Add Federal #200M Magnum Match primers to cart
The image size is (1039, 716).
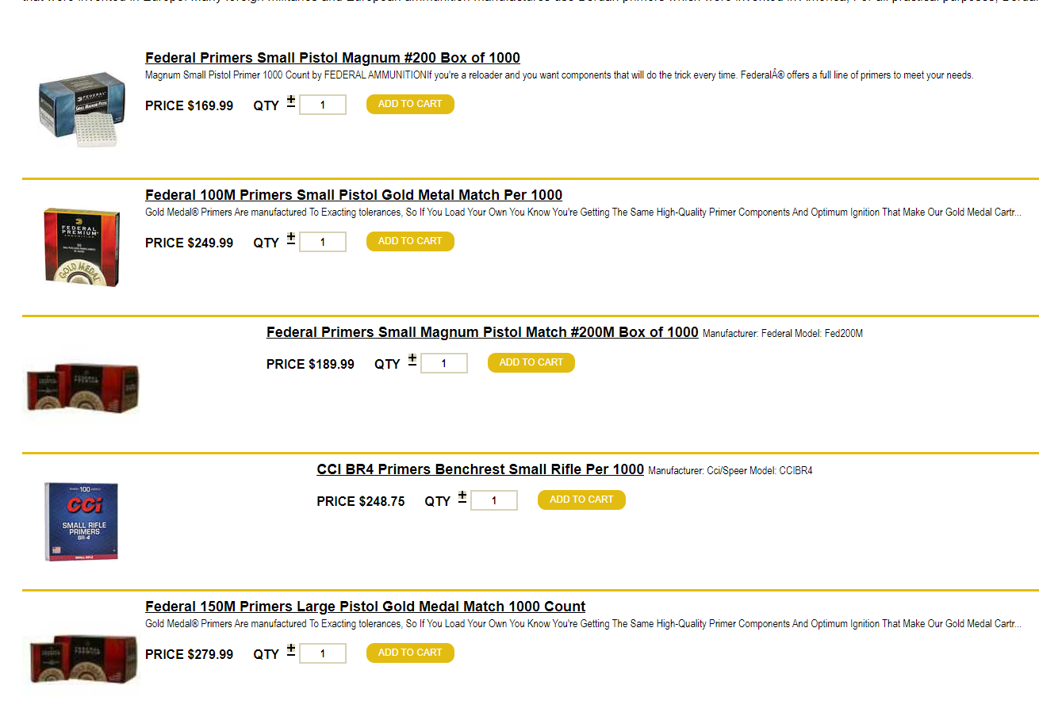click(531, 362)
